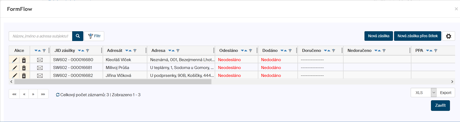
Task: Open the XLS export format dropdown
Action: [x=433, y=93]
